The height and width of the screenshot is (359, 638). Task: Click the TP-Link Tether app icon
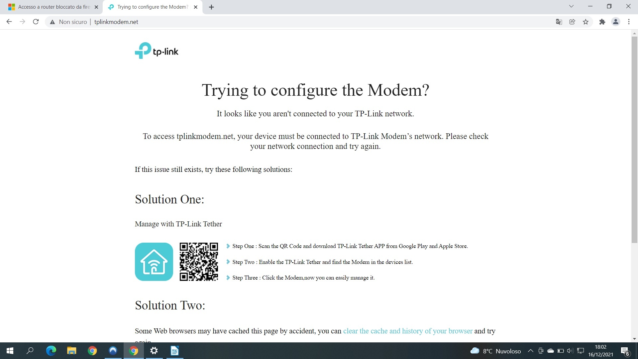[154, 262]
